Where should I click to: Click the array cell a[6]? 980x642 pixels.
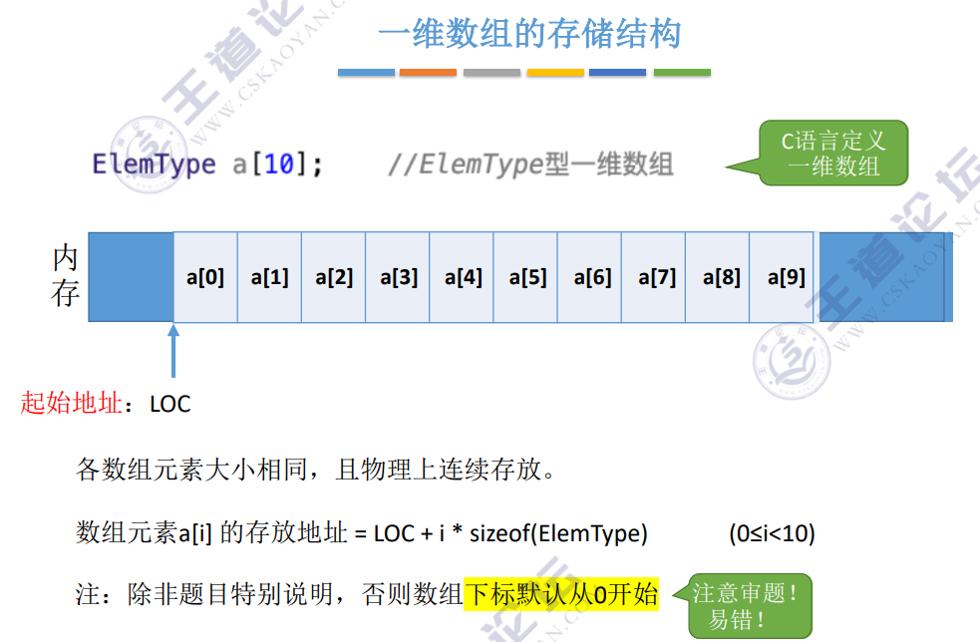[x=589, y=277]
